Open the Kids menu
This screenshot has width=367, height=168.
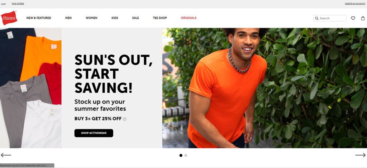pyautogui.click(x=115, y=18)
